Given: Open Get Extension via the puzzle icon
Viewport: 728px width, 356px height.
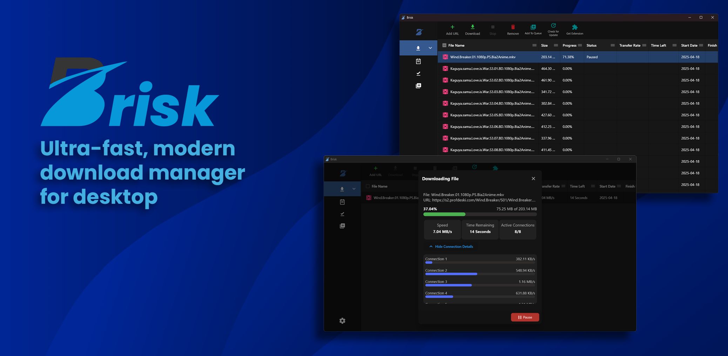Looking at the screenshot, I should click(574, 27).
